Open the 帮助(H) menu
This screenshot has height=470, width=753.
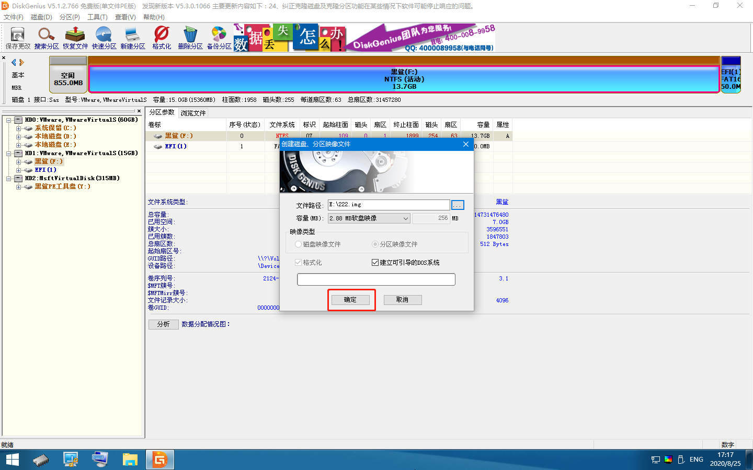[154, 17]
